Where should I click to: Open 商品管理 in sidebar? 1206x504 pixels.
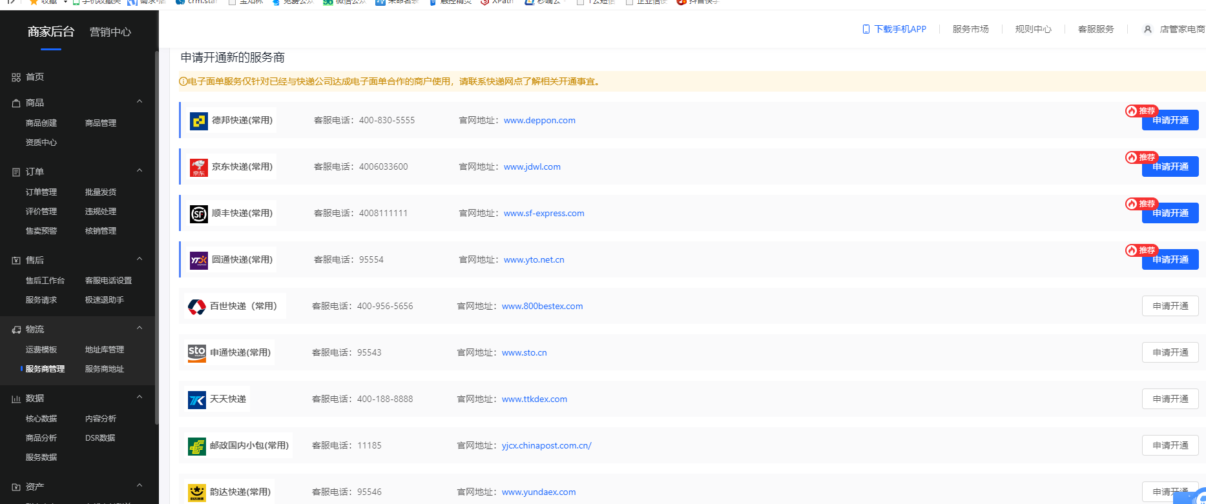(101, 123)
